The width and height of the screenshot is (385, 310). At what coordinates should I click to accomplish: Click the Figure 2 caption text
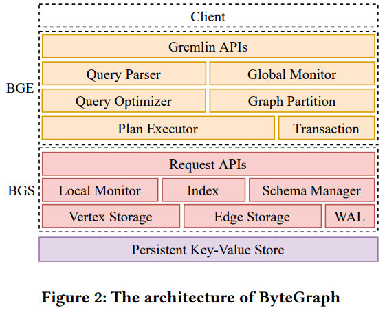[191, 298]
